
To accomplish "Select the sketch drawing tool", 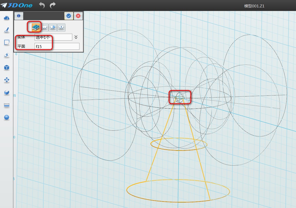I will (x=7, y=30).
